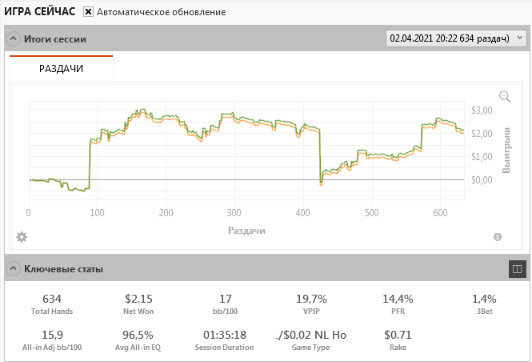
Task: Select the Net Won stat
Action: tap(139, 300)
